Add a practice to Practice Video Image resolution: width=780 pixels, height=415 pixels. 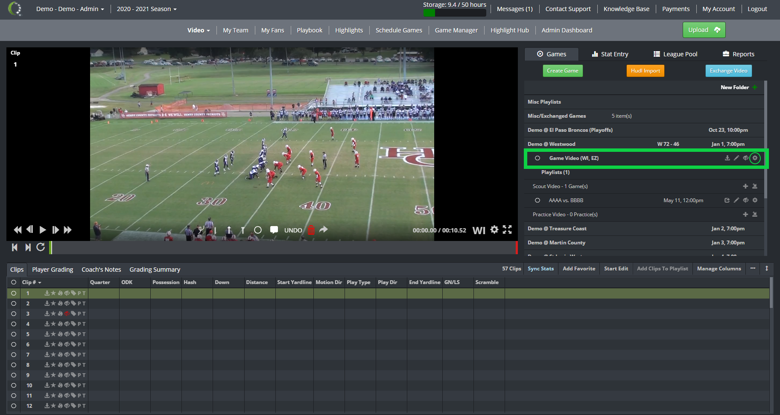(x=745, y=215)
